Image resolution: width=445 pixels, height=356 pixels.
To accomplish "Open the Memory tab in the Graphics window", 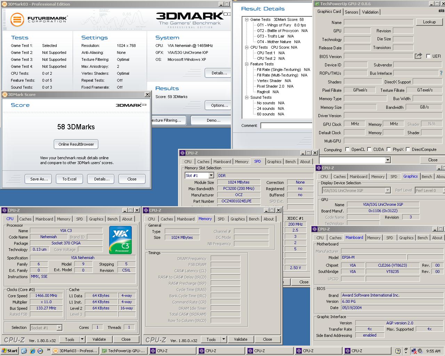I will coord(378,177).
